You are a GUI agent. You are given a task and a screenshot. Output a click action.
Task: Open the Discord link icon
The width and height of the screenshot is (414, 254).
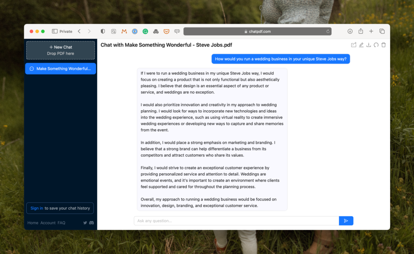point(91,223)
